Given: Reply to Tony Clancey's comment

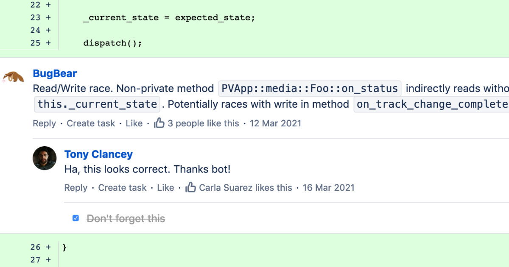Looking at the screenshot, I should click(76, 187).
